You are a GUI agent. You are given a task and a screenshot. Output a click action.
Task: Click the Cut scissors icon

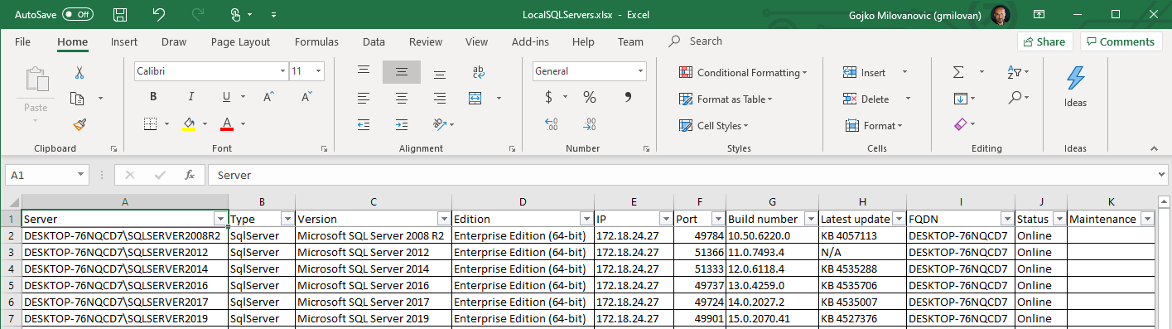pyautogui.click(x=80, y=72)
